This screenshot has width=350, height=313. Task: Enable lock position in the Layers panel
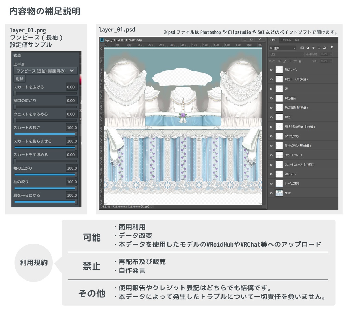(x=290, y=61)
